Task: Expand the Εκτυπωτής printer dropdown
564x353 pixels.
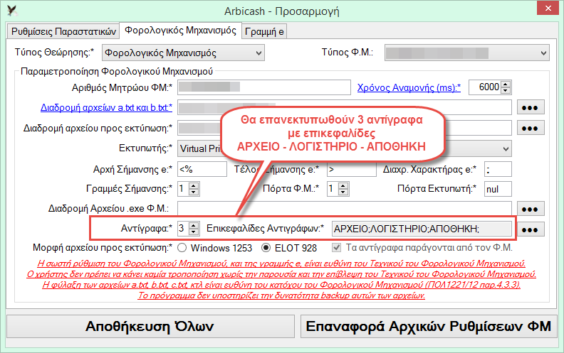Action: [506, 148]
